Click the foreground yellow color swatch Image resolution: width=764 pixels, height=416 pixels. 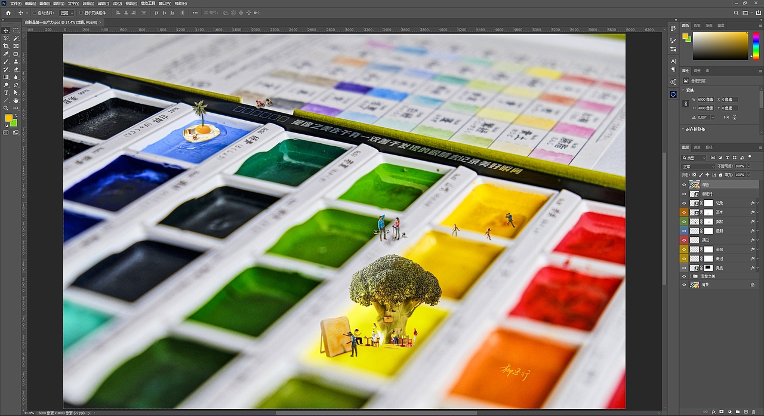pyautogui.click(x=9, y=118)
